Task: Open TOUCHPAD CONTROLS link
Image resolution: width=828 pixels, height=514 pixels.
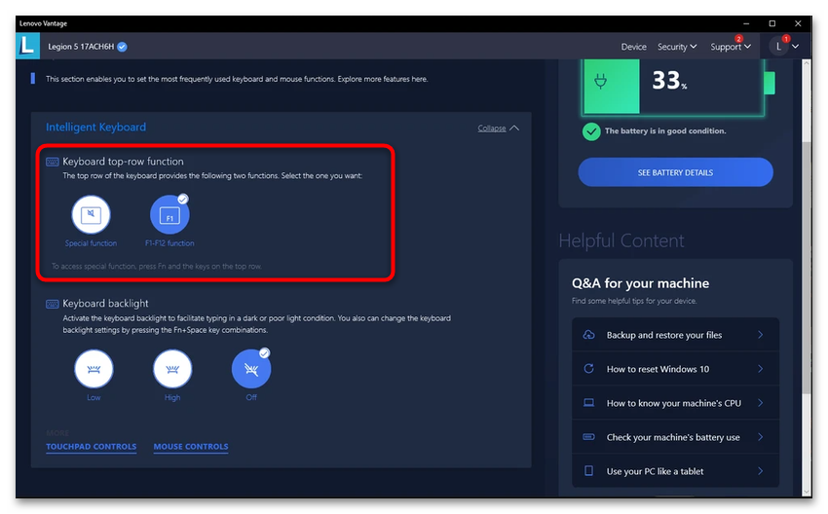Action: (x=91, y=447)
